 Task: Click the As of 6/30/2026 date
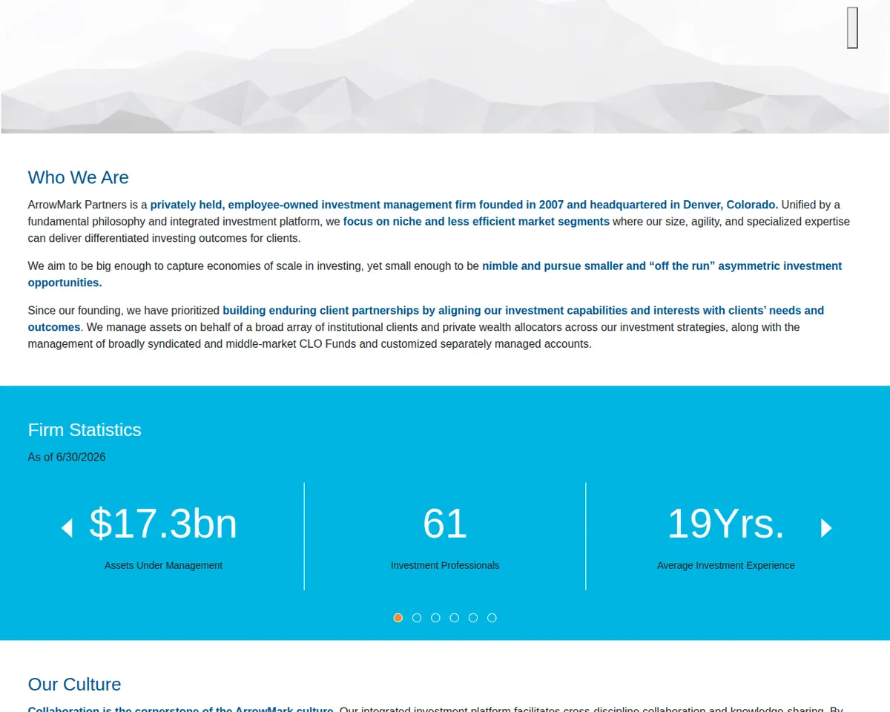tap(67, 457)
